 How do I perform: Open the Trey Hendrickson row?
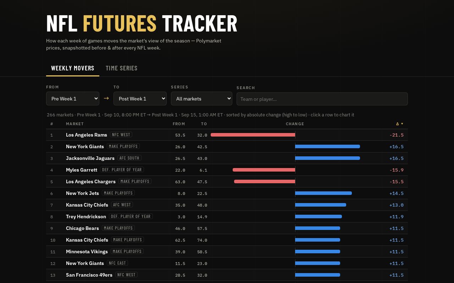227,216
